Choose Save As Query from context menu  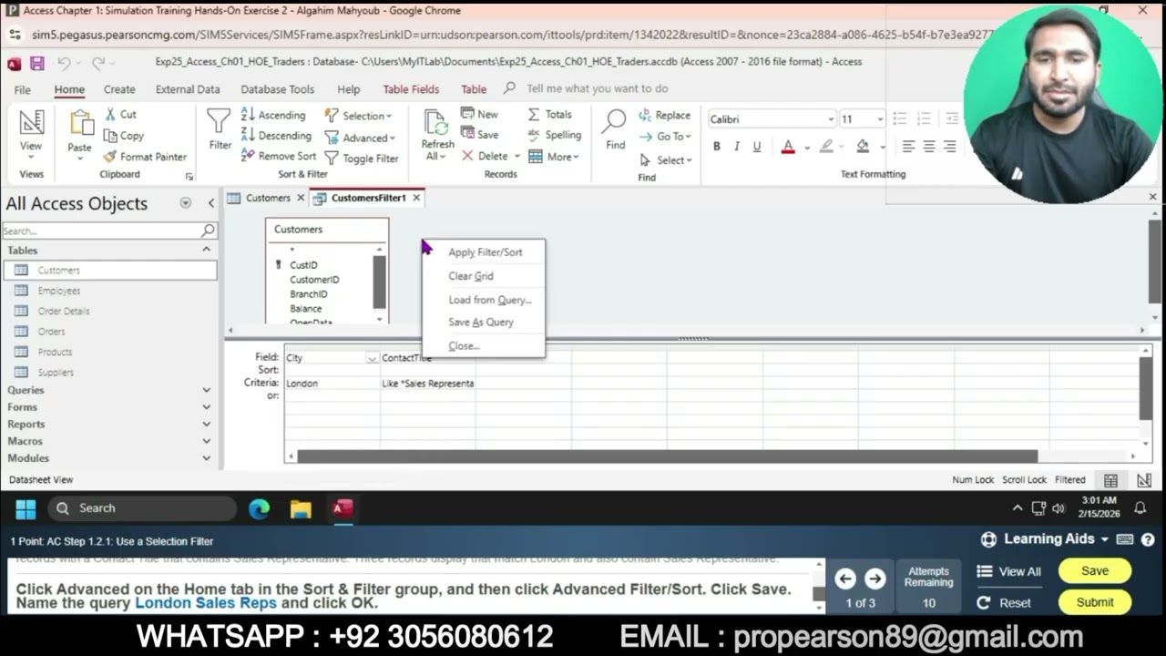pos(481,322)
